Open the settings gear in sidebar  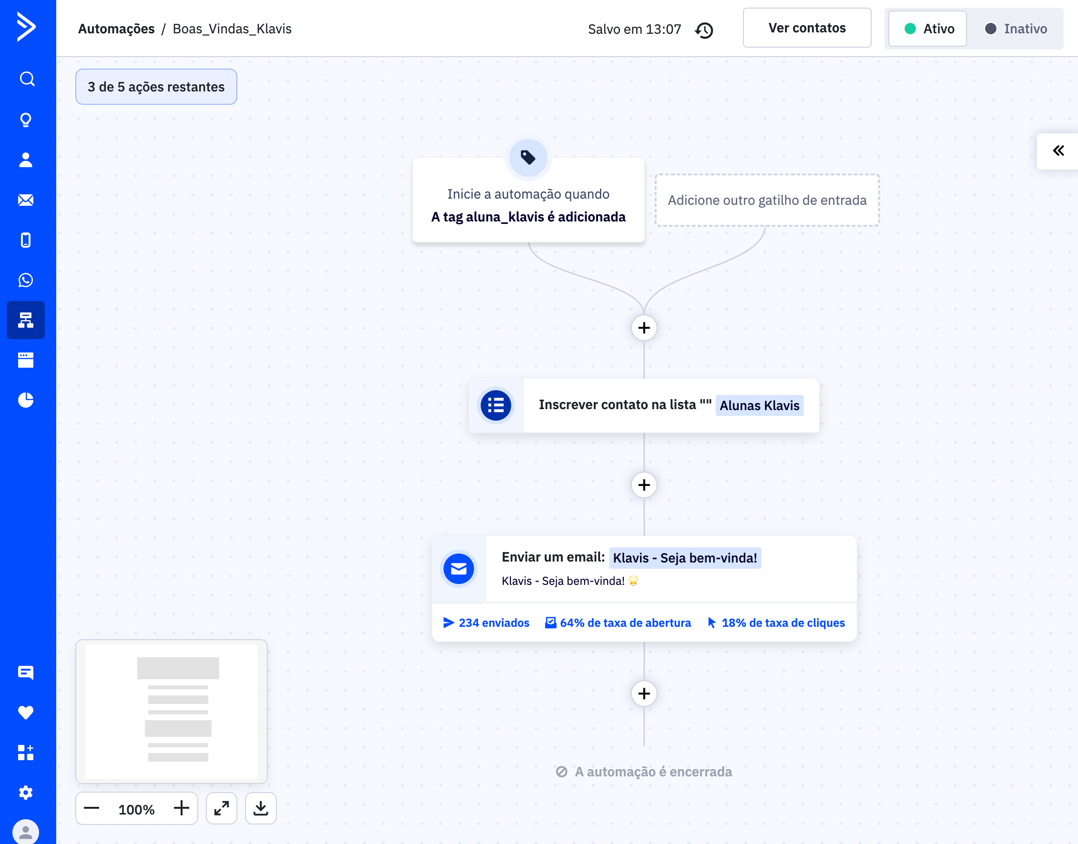(x=26, y=793)
